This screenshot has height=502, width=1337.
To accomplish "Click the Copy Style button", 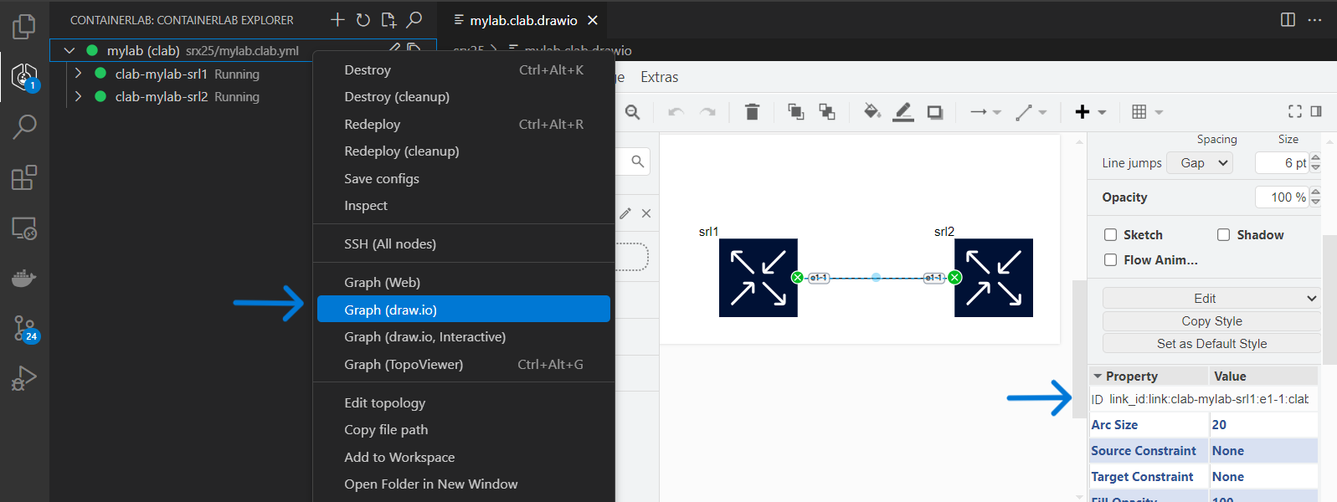I will pyautogui.click(x=1211, y=321).
